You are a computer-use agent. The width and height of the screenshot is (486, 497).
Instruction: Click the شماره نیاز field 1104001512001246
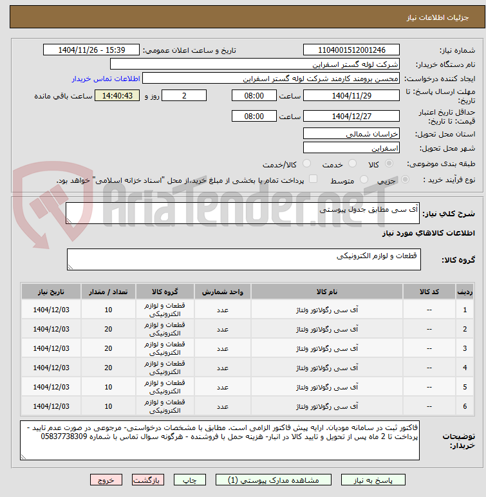351,50
